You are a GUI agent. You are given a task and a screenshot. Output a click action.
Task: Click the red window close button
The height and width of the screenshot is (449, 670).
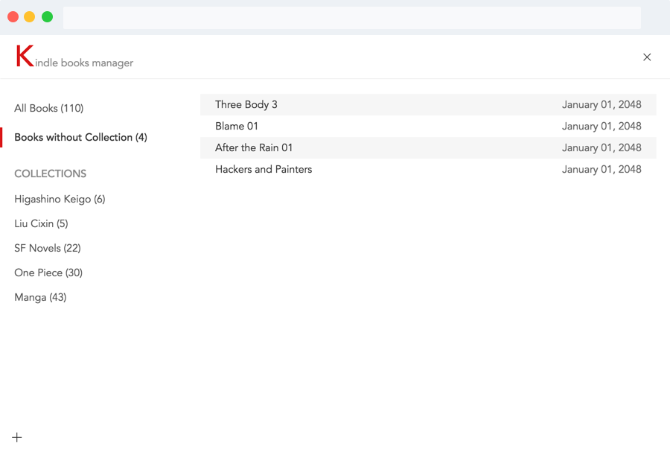[13, 17]
